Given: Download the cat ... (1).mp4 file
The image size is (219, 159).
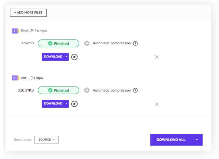Looking at the screenshot, I should click(x=53, y=104).
